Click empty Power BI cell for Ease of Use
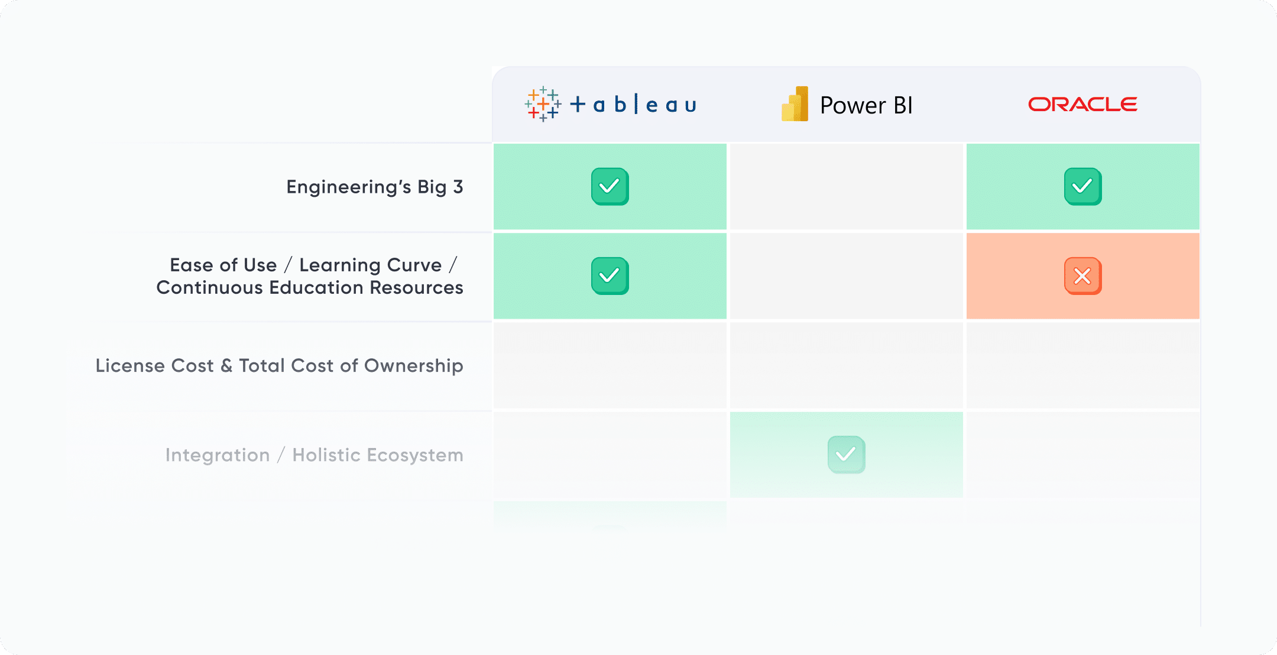This screenshot has height=655, width=1277. [x=846, y=276]
